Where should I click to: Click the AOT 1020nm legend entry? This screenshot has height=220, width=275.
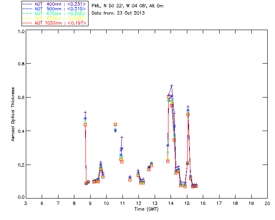(x=55, y=23)
